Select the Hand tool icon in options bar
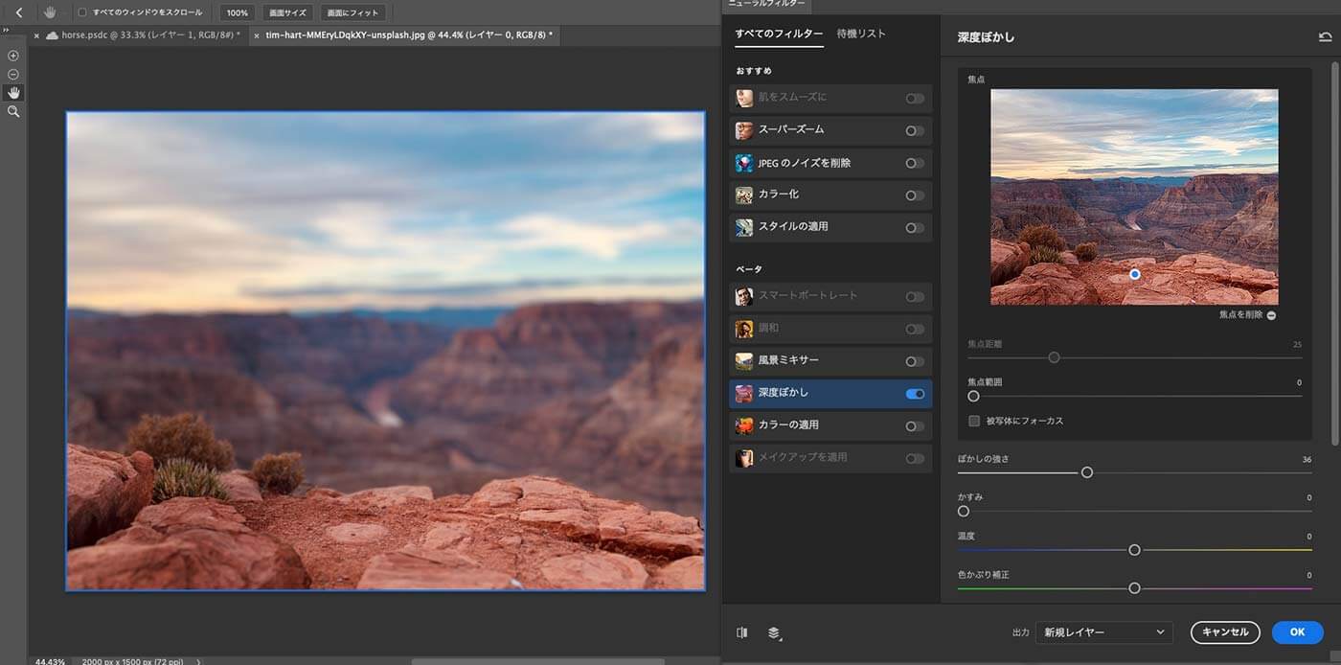 50,12
